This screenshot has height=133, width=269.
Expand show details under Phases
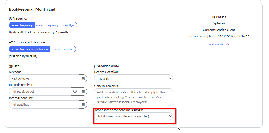tap(219, 44)
